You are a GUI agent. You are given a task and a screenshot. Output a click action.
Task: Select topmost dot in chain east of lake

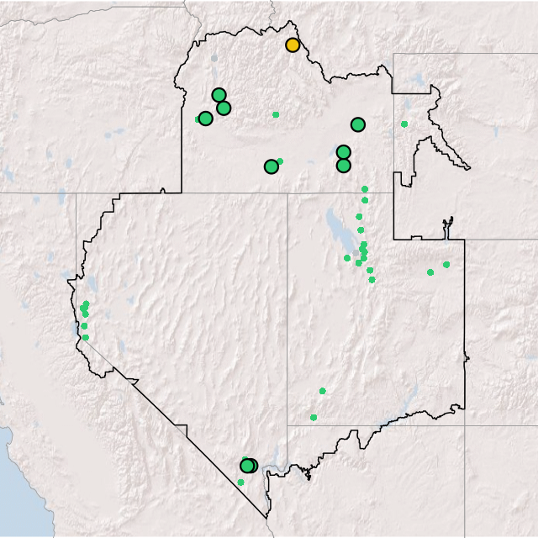pyautogui.click(x=364, y=189)
